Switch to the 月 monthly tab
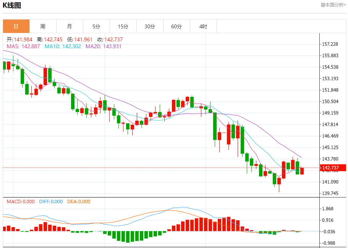The image size is (348, 248). click(70, 26)
